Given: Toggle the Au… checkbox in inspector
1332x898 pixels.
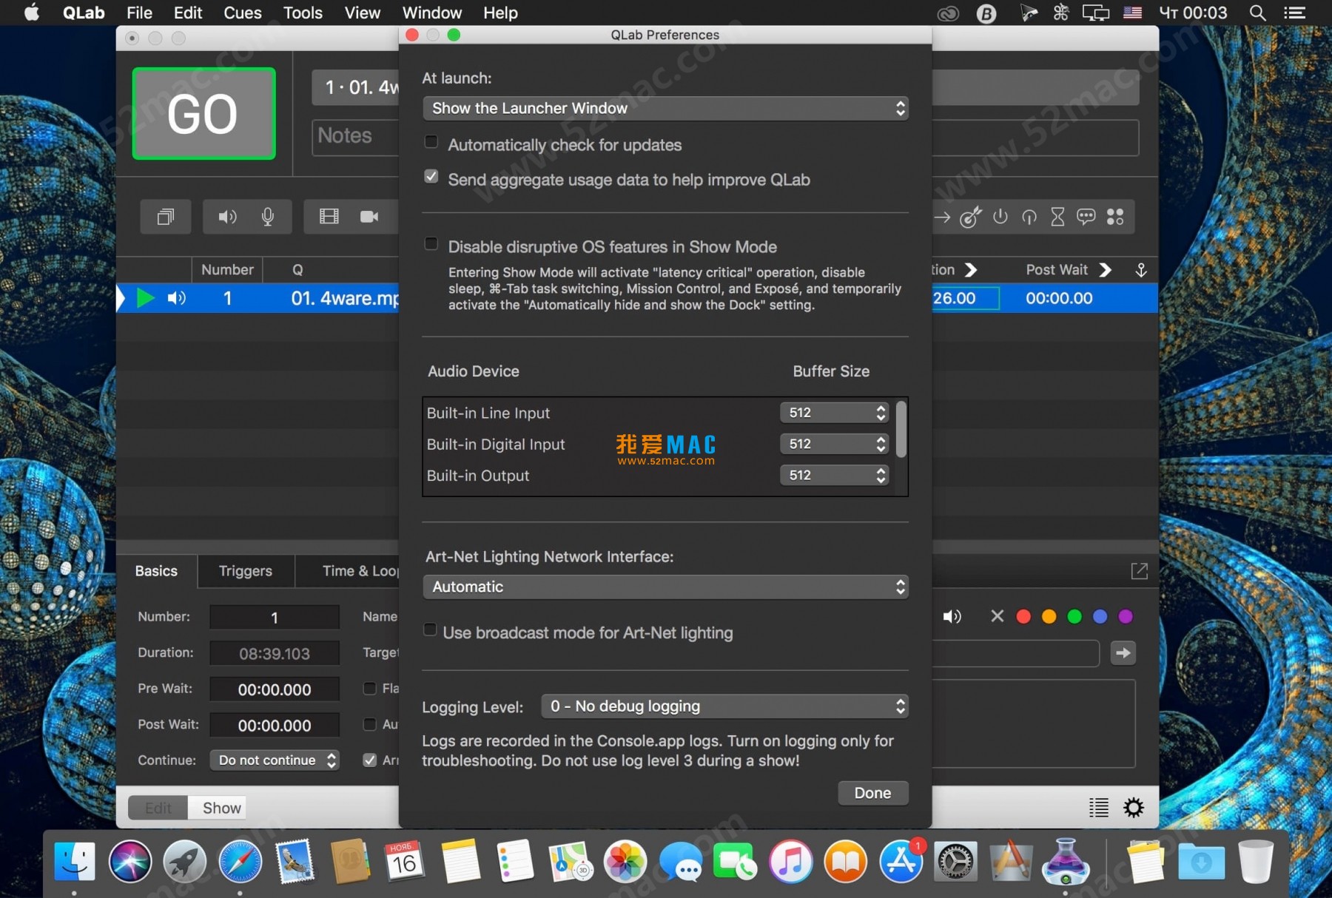Looking at the screenshot, I should tap(369, 724).
